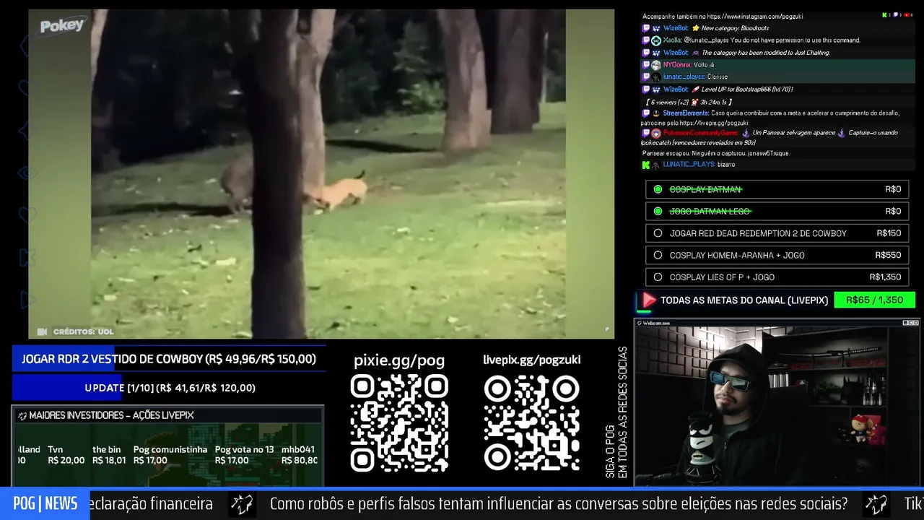Select the COSPLAY LIES OF P + JOGO circle
924x520 pixels.
click(x=658, y=277)
